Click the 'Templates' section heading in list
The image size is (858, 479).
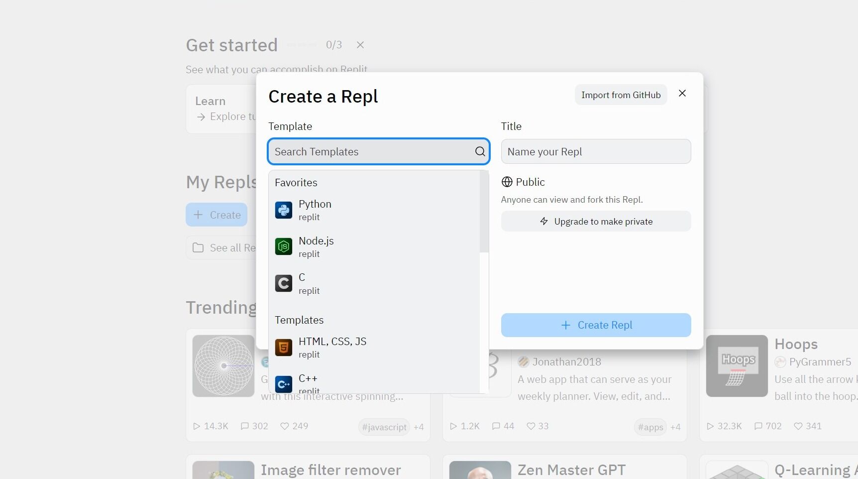299,320
